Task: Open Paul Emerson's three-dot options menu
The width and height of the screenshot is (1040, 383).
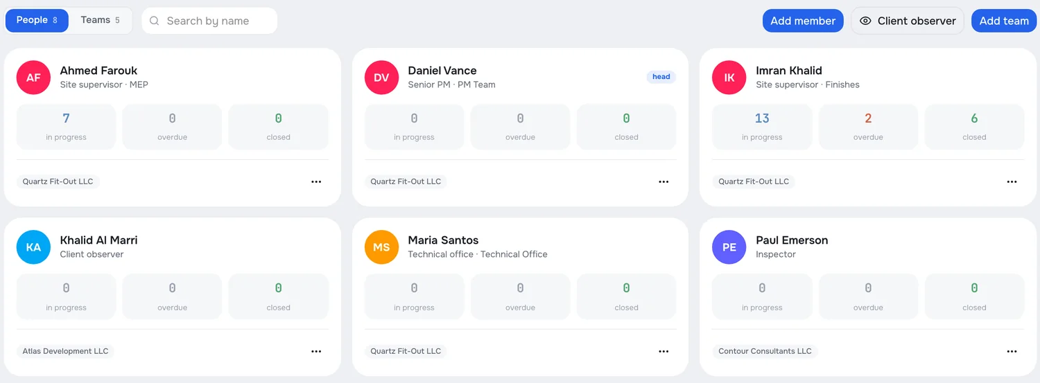Action: (x=1012, y=351)
